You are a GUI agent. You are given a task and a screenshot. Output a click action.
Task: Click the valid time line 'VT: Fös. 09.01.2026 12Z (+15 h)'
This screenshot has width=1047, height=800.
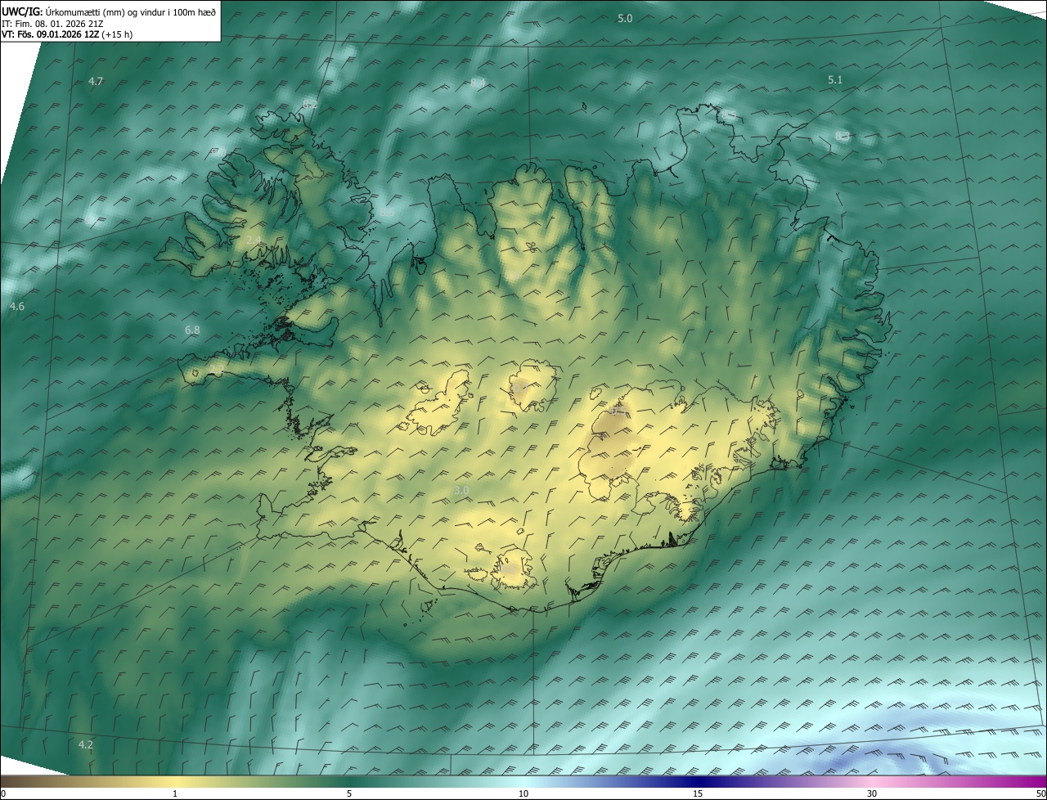pyautogui.click(x=67, y=34)
